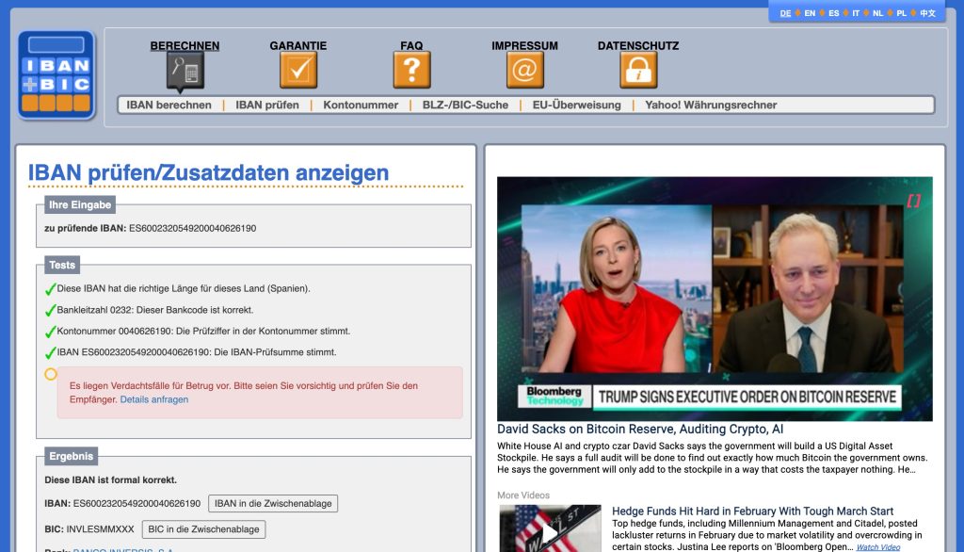
Task: Switch language to ES
Action: [834, 13]
